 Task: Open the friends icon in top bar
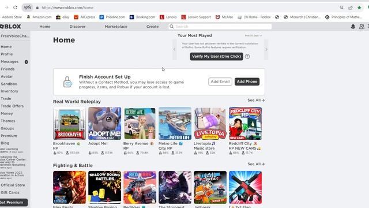click(362, 27)
